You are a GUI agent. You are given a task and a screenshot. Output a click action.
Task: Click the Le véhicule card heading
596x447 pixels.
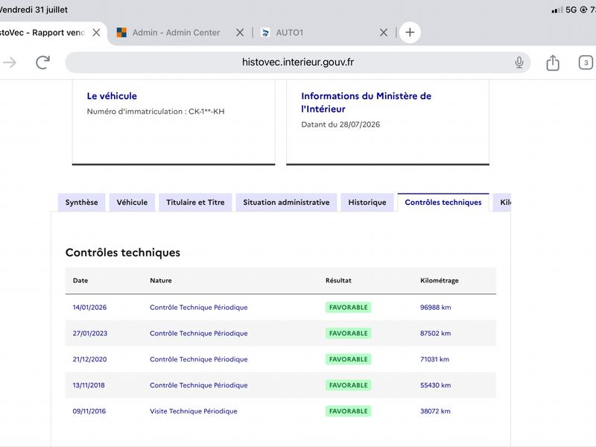click(112, 96)
